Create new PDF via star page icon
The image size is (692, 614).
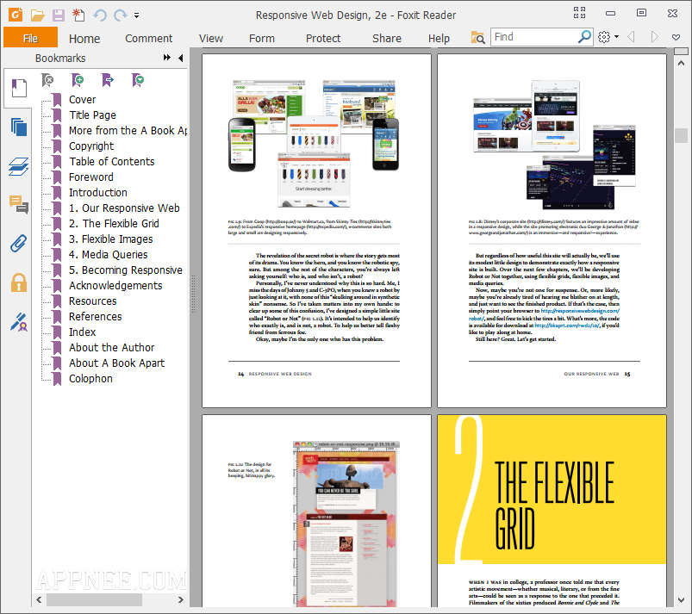click(x=78, y=15)
